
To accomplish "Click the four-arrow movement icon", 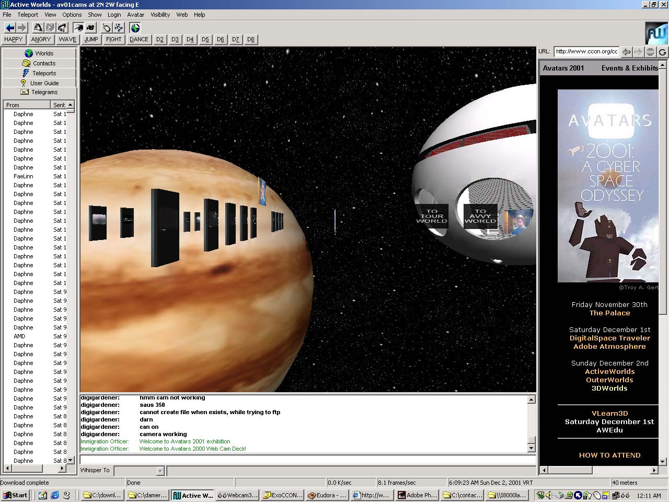I will [119, 28].
